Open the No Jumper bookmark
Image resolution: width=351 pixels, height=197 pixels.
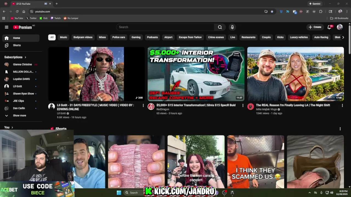pos(71,18)
